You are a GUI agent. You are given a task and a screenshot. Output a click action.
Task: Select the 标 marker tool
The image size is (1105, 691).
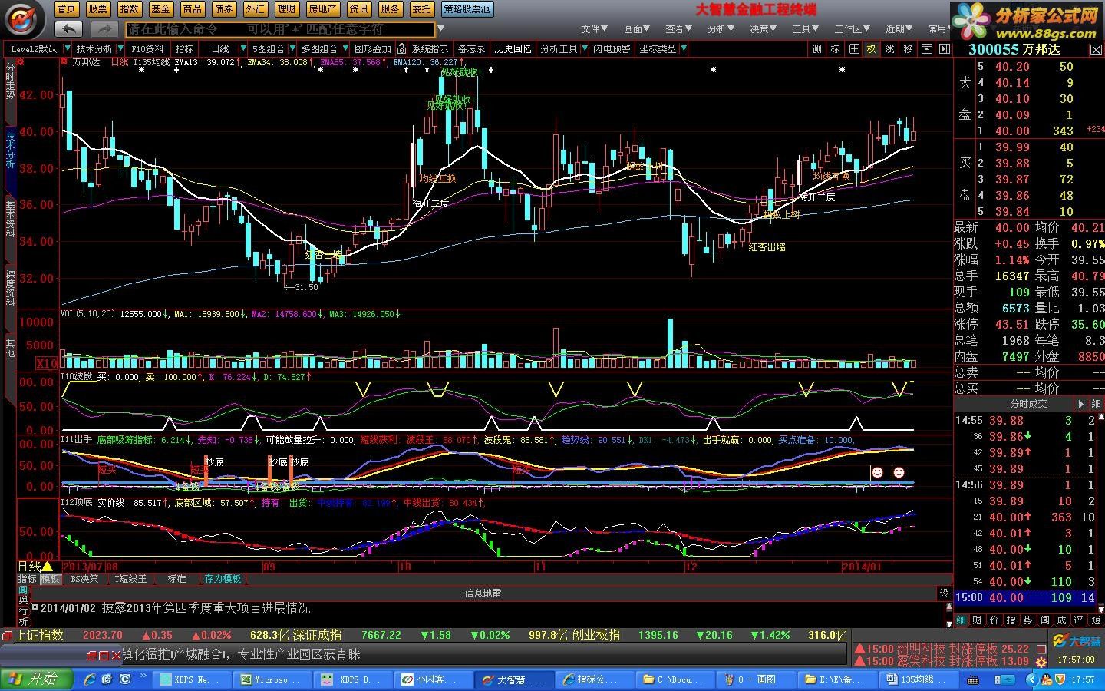835,48
